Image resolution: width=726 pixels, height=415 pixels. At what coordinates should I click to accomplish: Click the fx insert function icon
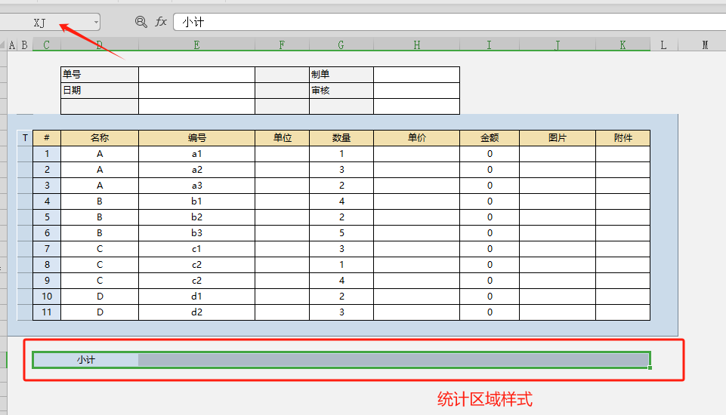tap(161, 22)
